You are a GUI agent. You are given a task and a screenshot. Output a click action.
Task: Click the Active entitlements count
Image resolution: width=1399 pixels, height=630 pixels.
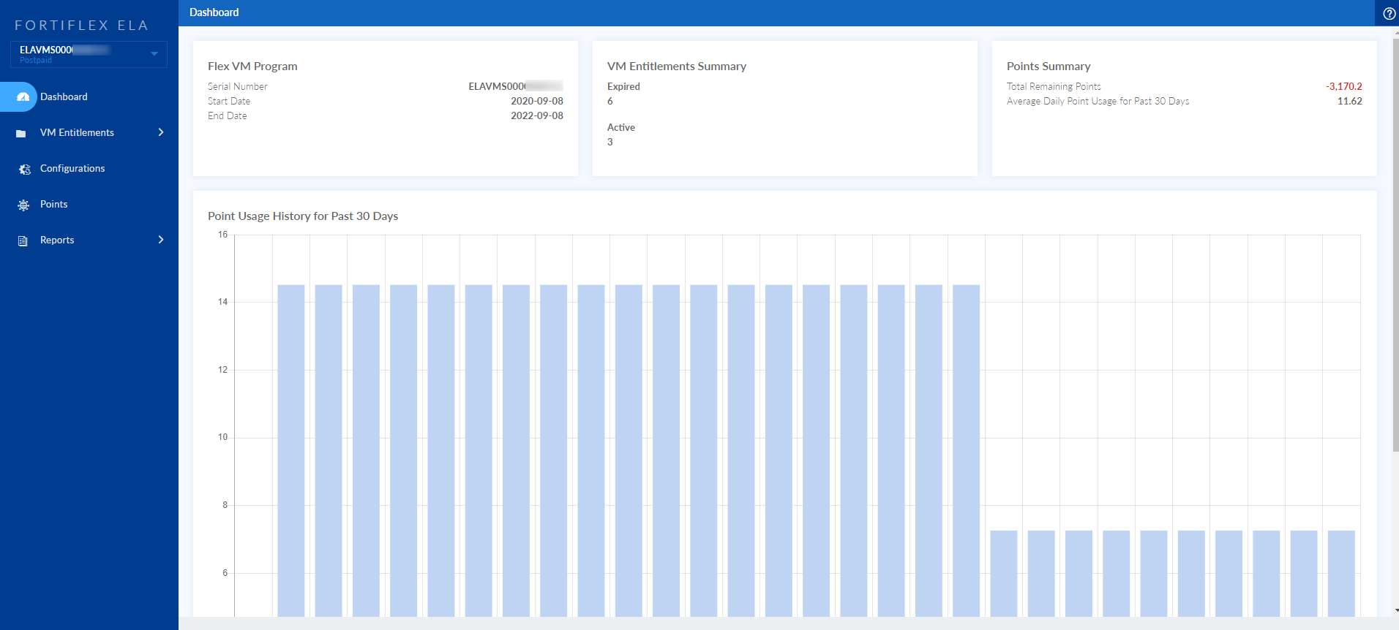[610, 143]
